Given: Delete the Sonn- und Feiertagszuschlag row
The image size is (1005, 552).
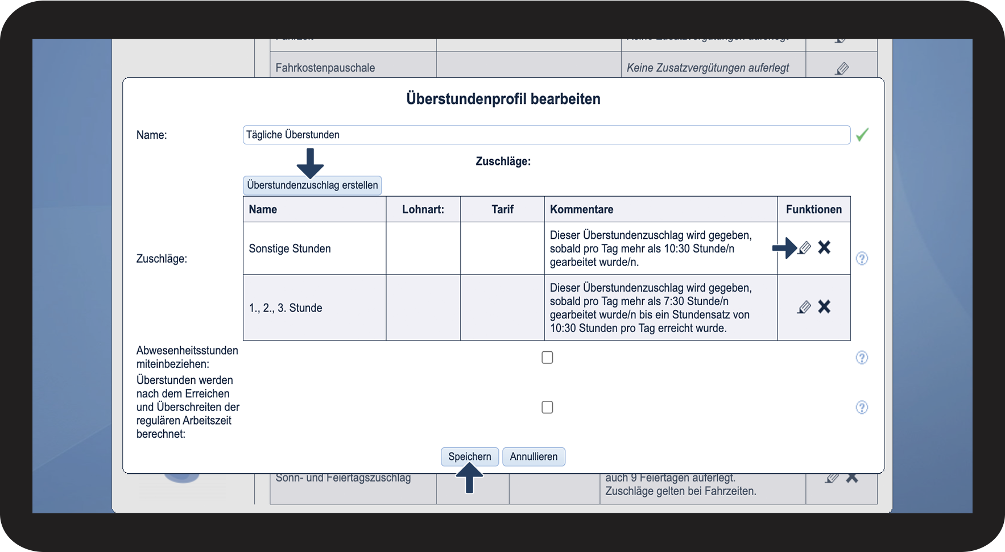Looking at the screenshot, I should click(852, 478).
